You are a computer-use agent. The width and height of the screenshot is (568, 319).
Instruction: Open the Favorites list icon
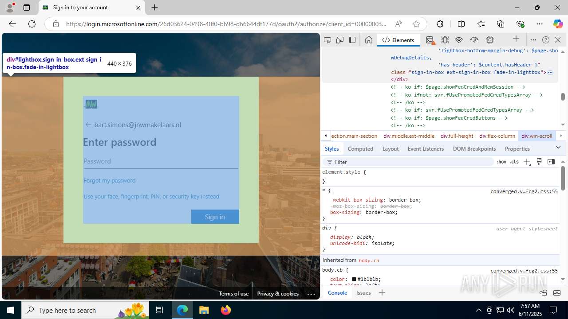point(481,24)
